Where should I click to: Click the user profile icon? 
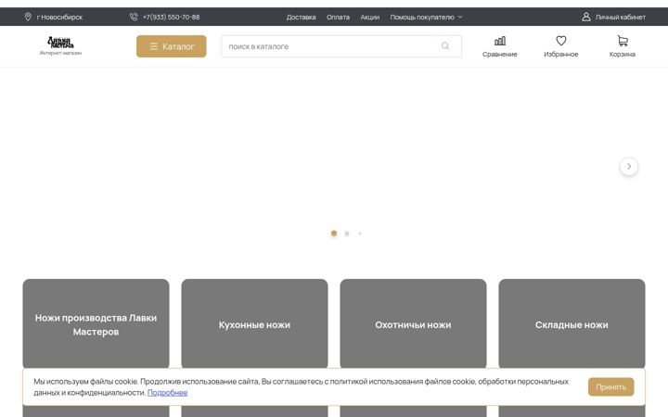pyautogui.click(x=586, y=17)
